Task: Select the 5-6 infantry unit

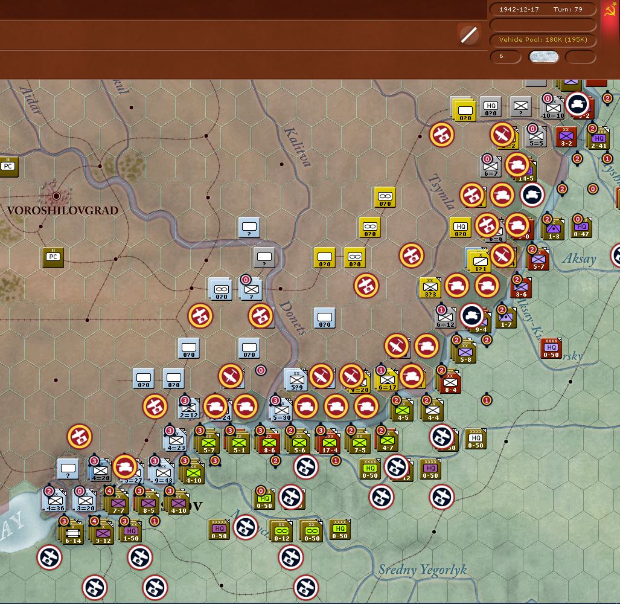Action: pyautogui.click(x=299, y=442)
